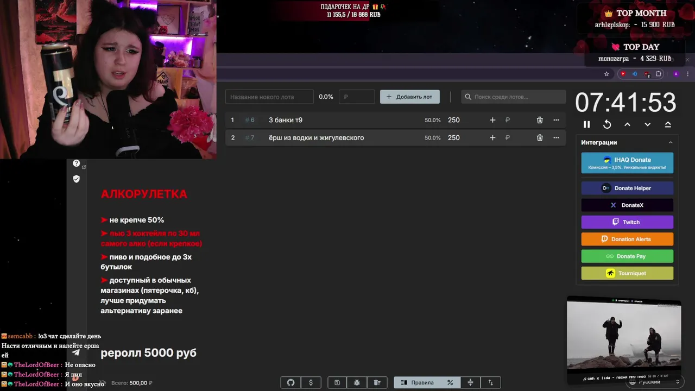Click the 250 amount of ёрш lot

point(454,138)
